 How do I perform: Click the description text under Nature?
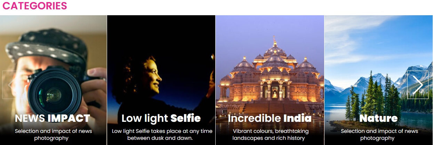tap(379, 135)
